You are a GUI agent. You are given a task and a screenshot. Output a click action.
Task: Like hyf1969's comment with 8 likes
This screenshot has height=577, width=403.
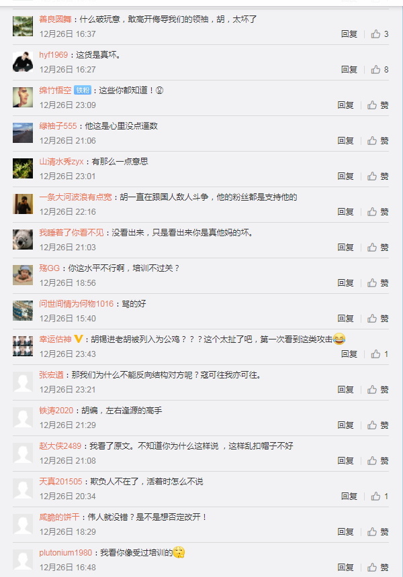(x=379, y=70)
